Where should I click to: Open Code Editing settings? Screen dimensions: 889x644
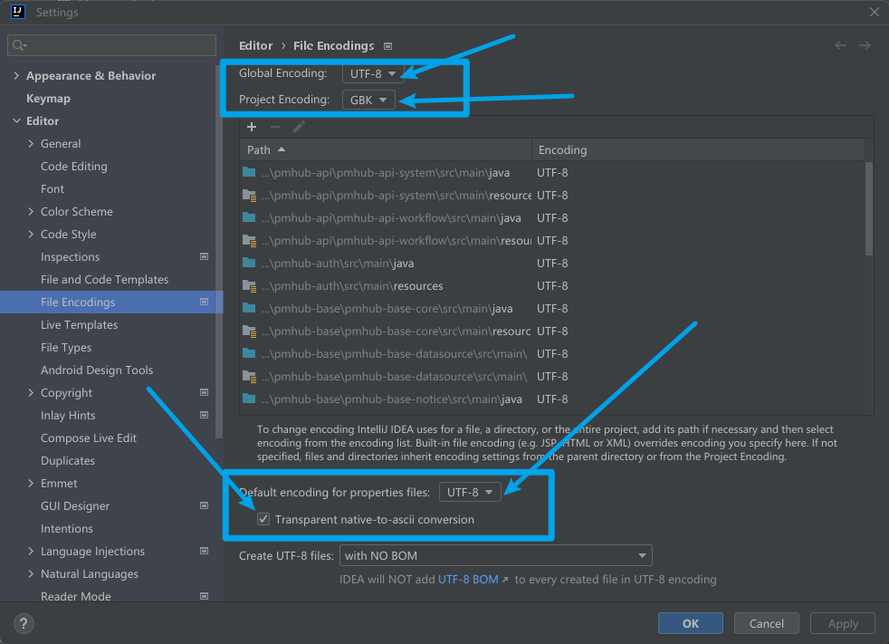(x=73, y=167)
